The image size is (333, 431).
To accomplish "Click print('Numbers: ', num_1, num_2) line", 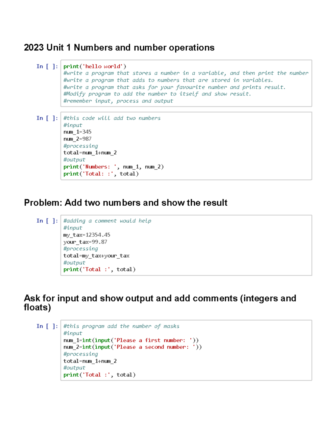I will tap(113, 167).
